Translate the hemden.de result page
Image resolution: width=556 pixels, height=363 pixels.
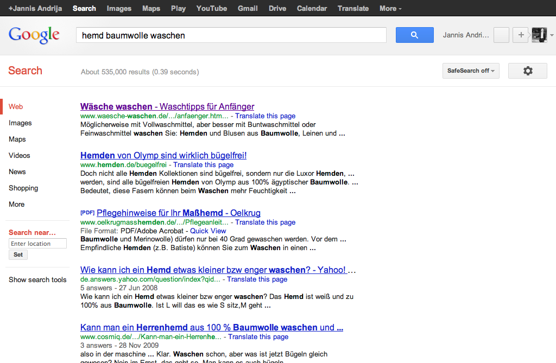point(204,165)
